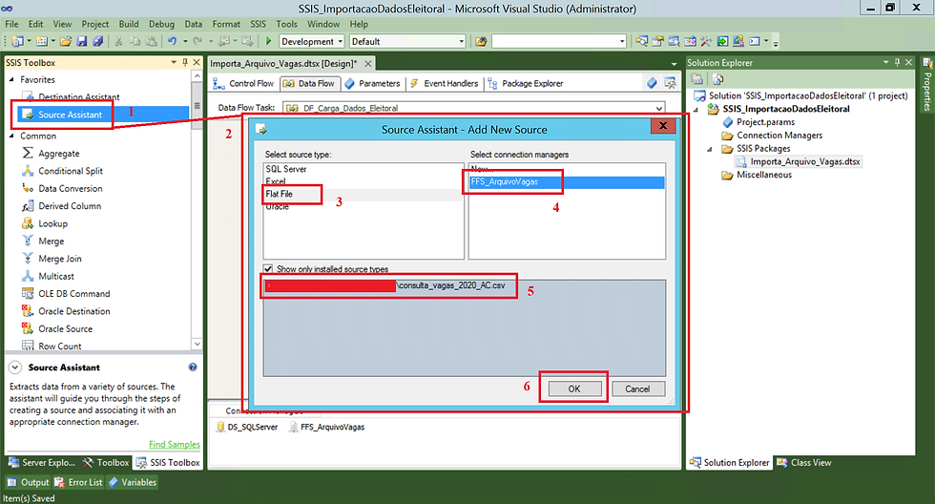Click the Undo arrow icon
Screen dimensions: 935x504
coord(172,41)
